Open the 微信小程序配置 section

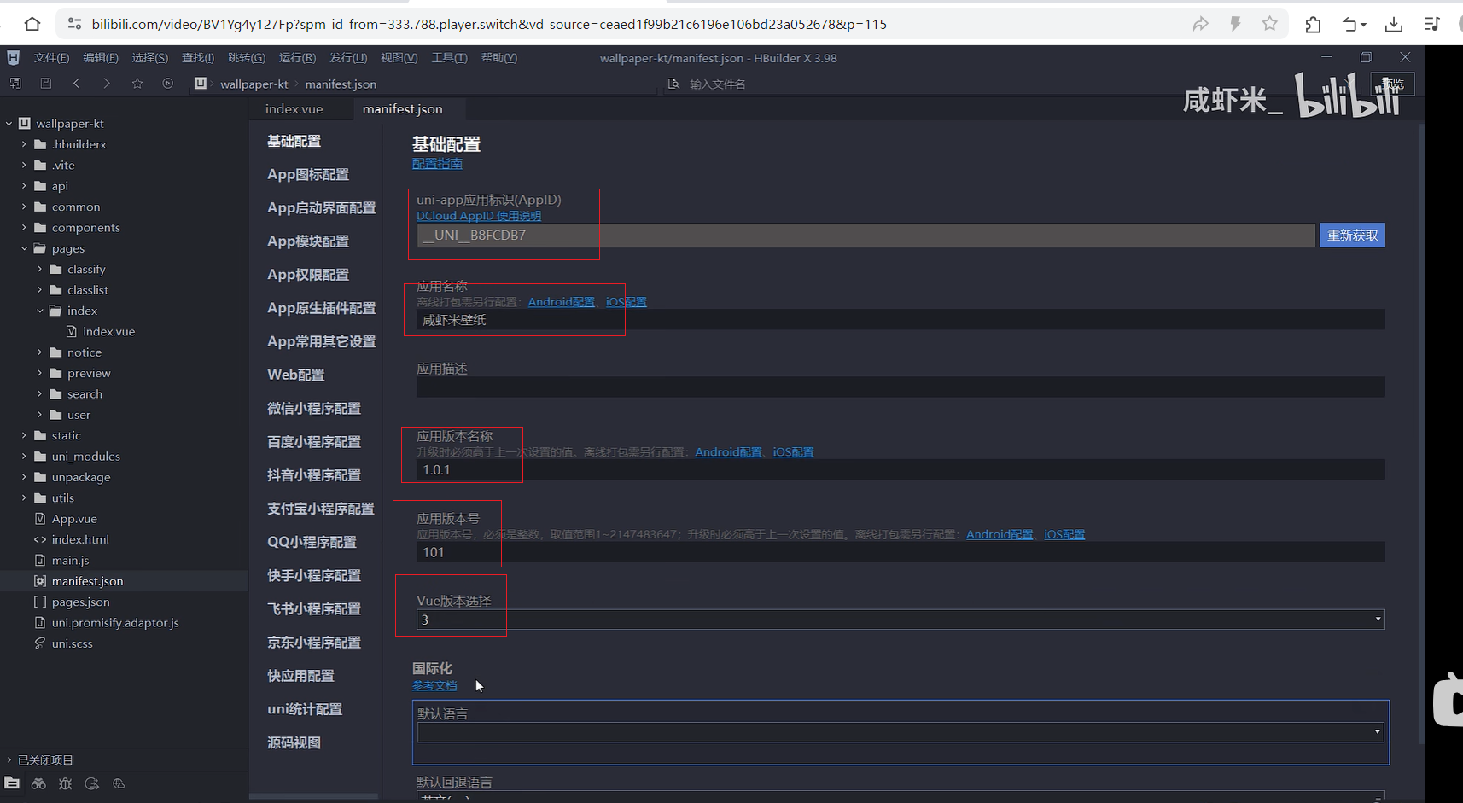tap(314, 408)
